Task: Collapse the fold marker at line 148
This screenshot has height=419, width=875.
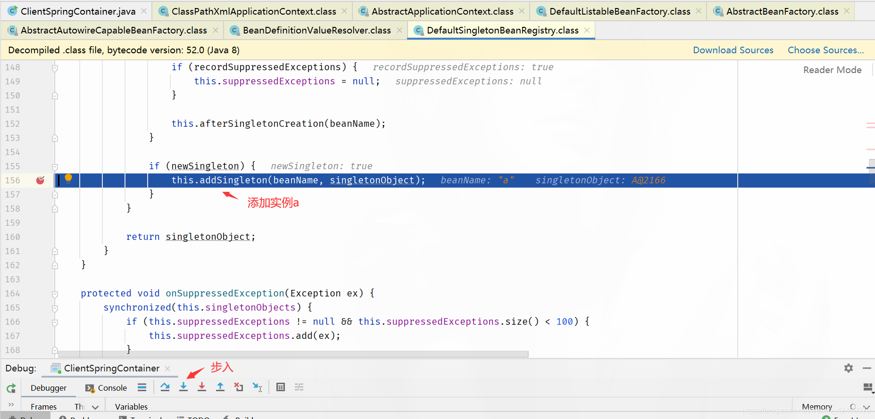Action: [55, 68]
